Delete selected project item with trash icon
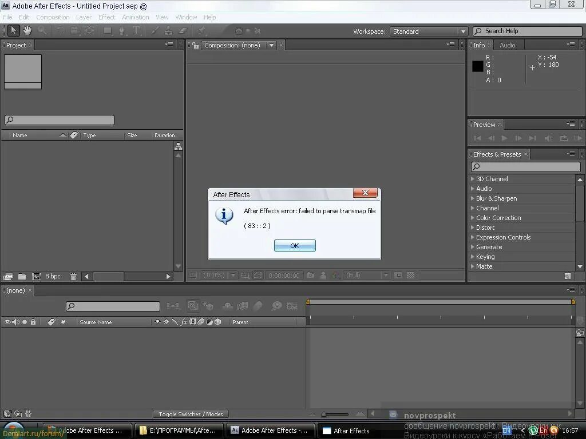Viewport: 586px width, 439px height. [73, 277]
